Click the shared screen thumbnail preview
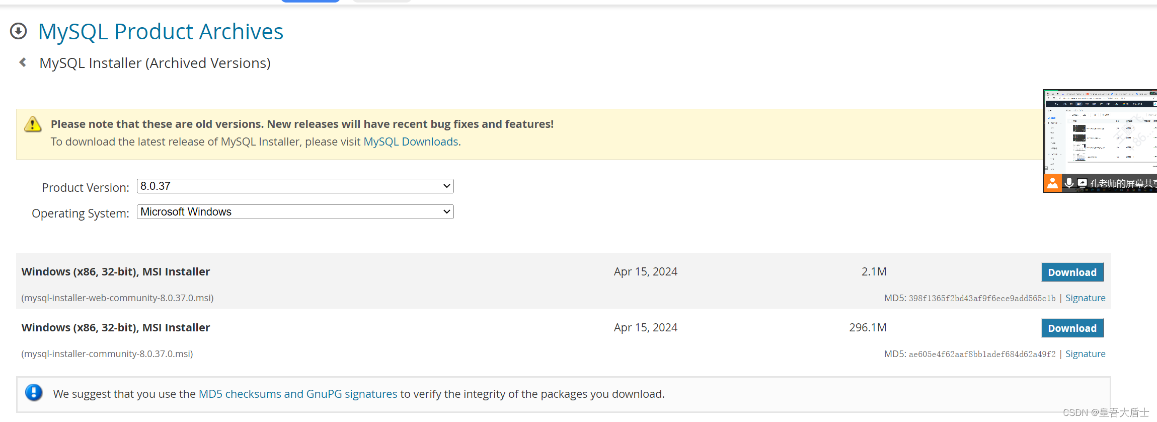 tap(1100, 132)
